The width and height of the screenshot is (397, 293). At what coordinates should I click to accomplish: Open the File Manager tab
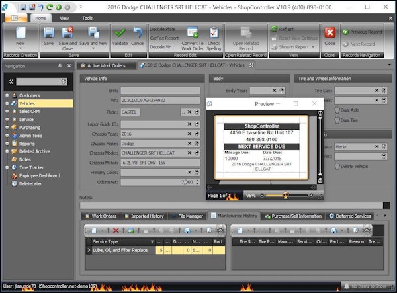click(x=187, y=216)
